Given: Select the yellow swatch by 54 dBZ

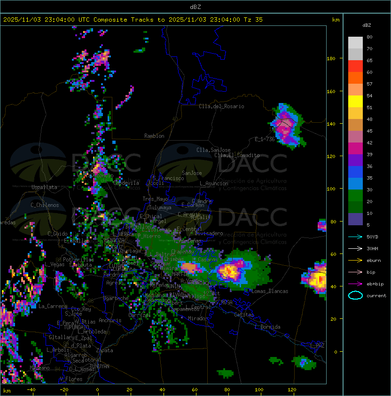Looking at the screenshot, I should (355, 102).
